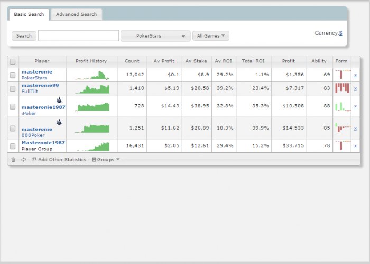
Task: Remove masteronie 888Poker row with x
Action: click(x=355, y=129)
